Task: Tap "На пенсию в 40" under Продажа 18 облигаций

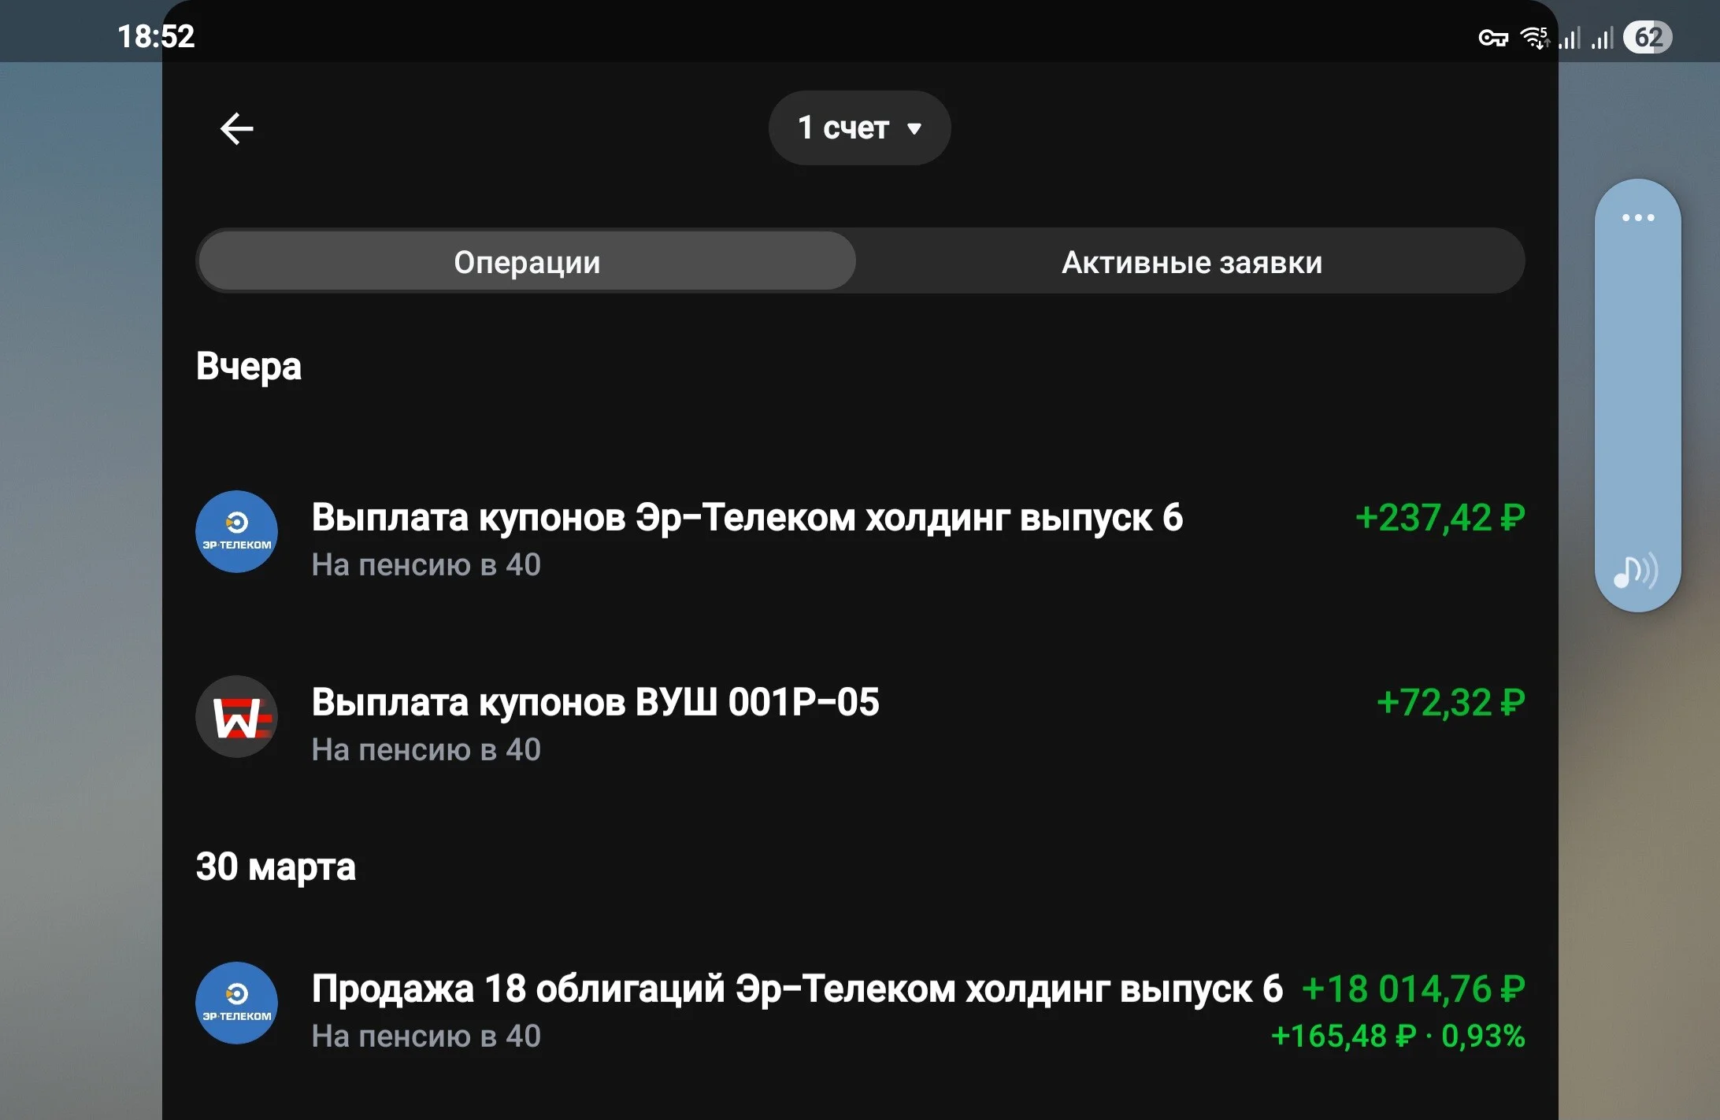Action: [426, 1036]
